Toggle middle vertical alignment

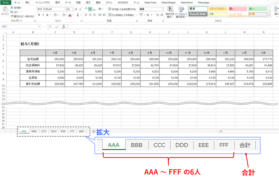click(90, 9)
